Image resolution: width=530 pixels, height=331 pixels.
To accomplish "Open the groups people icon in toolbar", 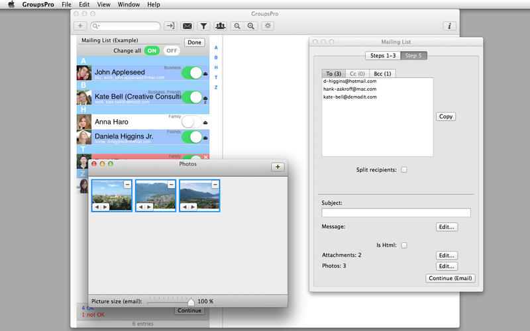I will coord(221,26).
